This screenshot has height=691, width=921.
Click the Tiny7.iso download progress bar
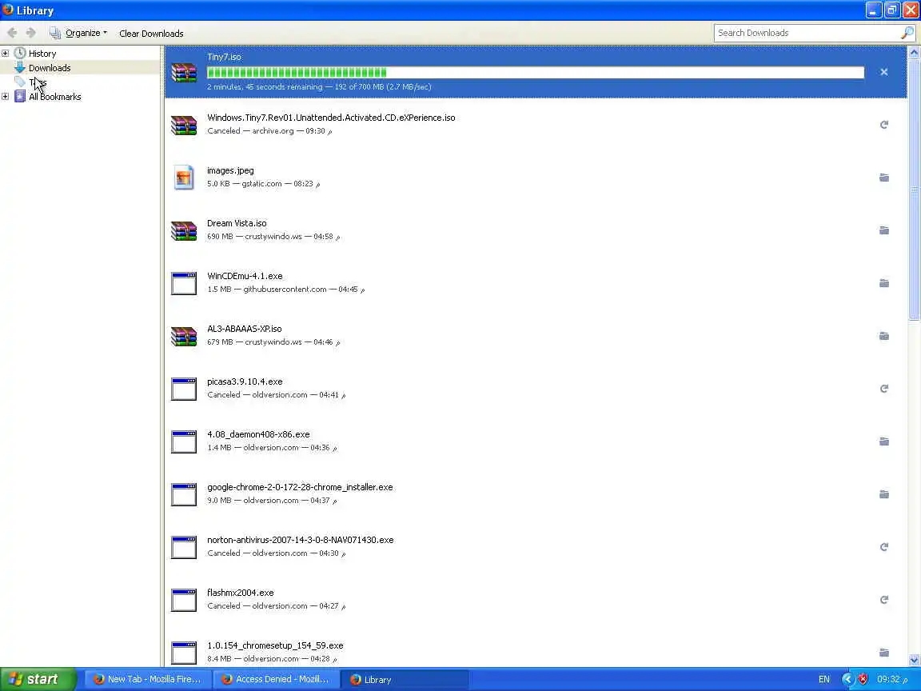click(x=536, y=72)
